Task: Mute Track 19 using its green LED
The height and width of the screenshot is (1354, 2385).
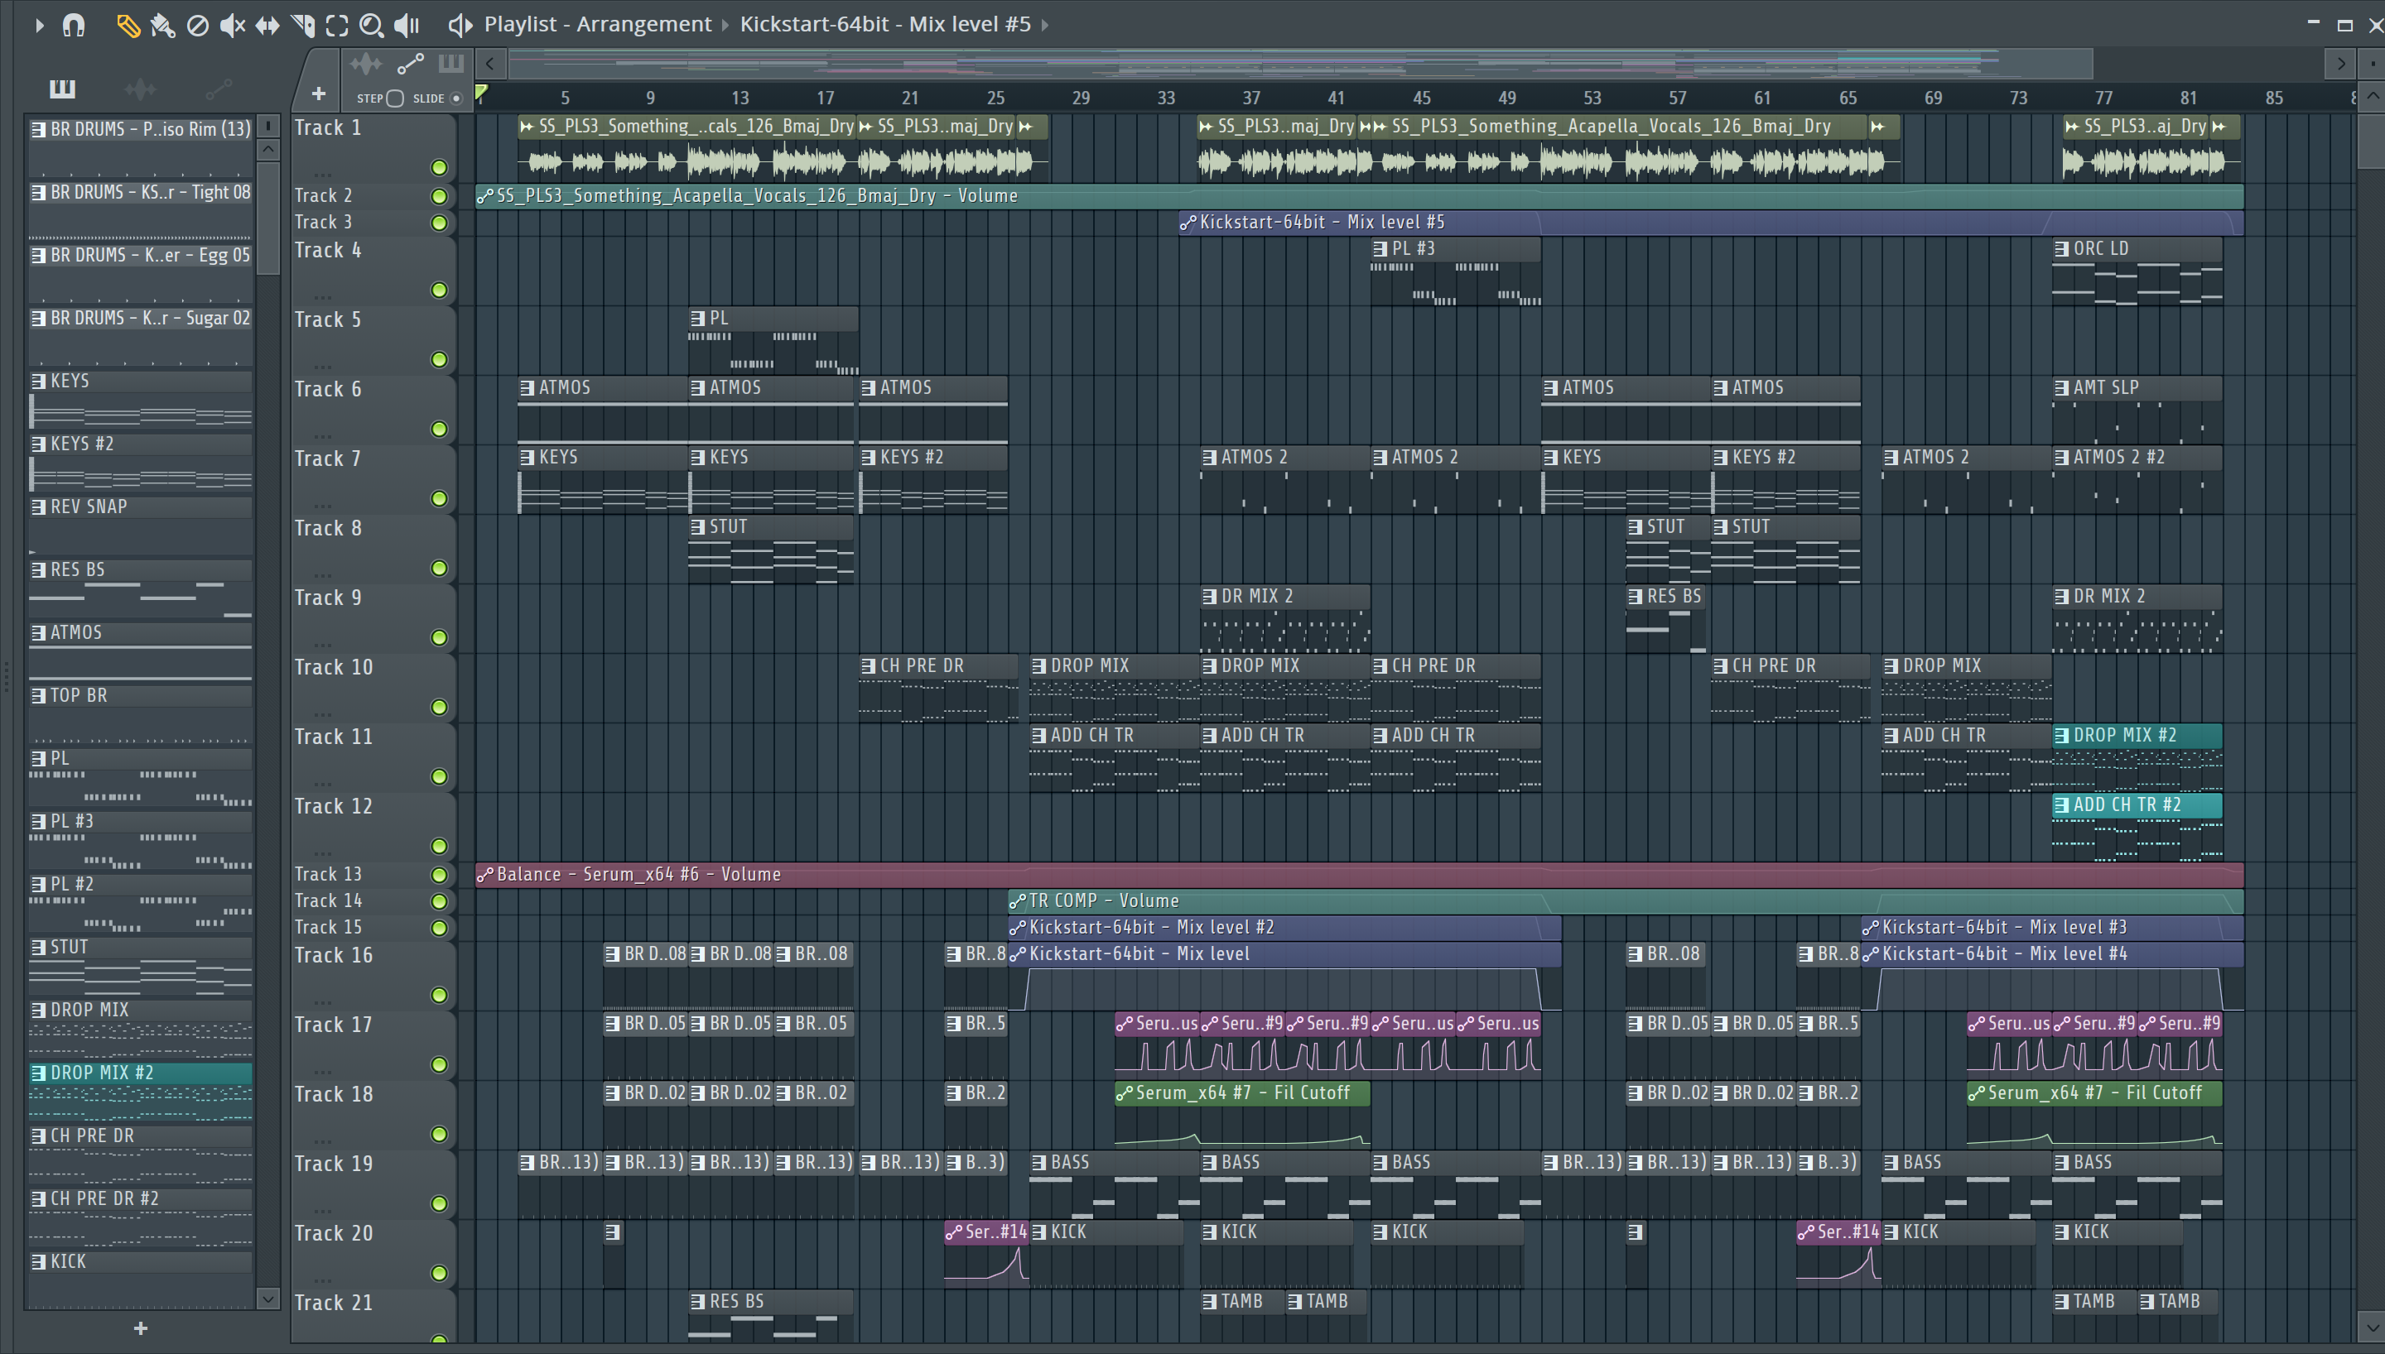Action: [439, 1203]
